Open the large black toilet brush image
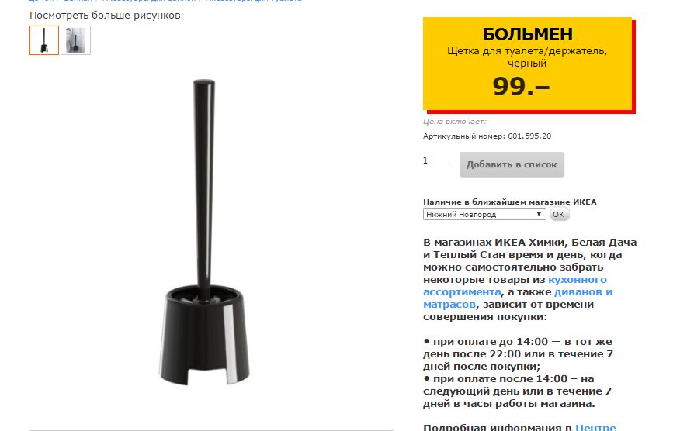687x431 pixels. coord(204,233)
